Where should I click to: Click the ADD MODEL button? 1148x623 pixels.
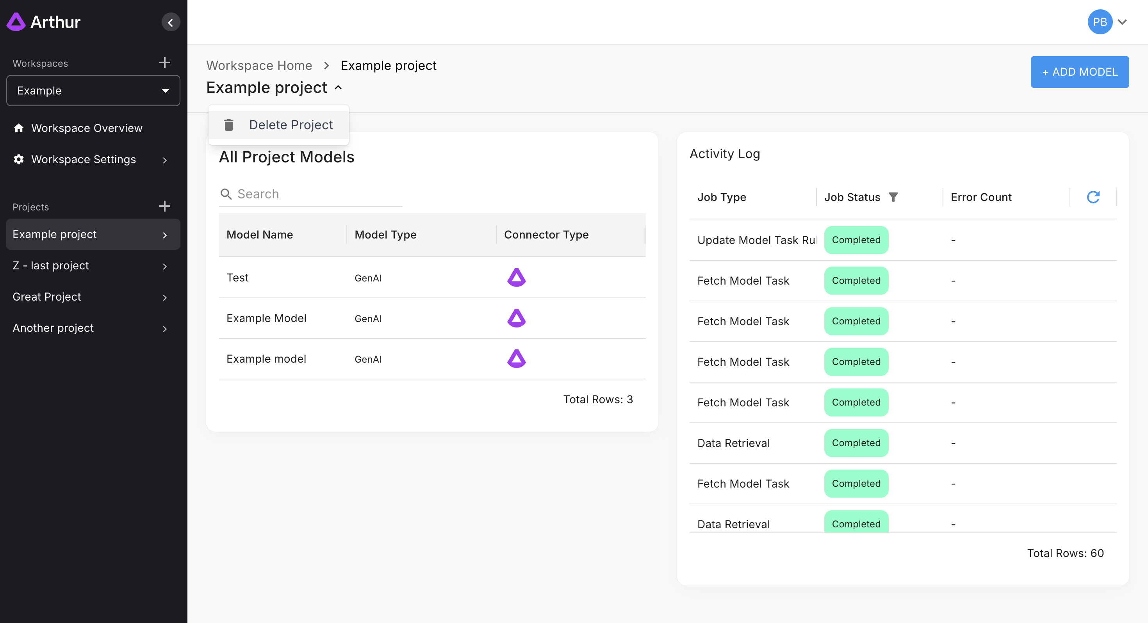[x=1079, y=72]
